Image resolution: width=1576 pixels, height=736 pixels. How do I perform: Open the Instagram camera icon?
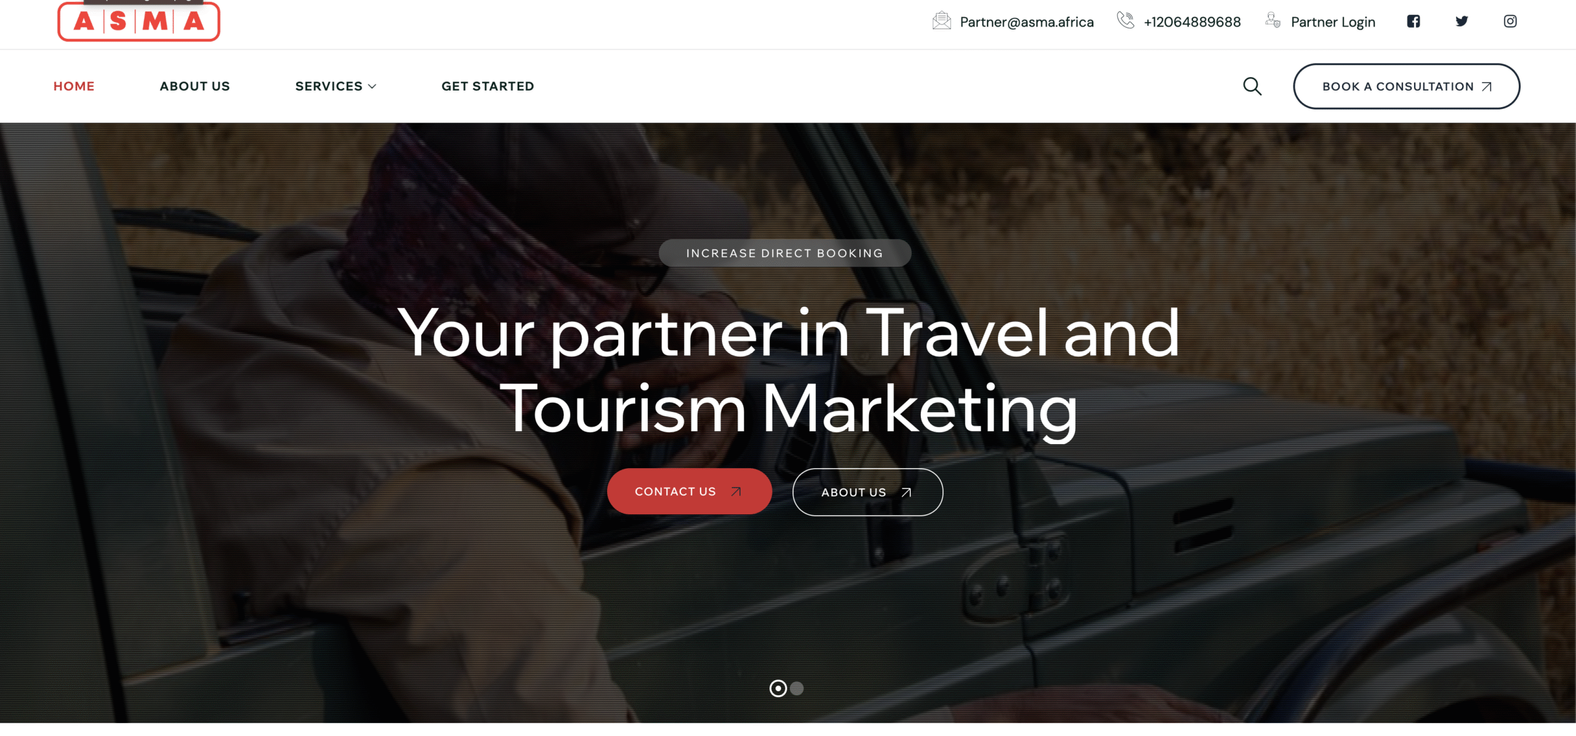point(1510,22)
